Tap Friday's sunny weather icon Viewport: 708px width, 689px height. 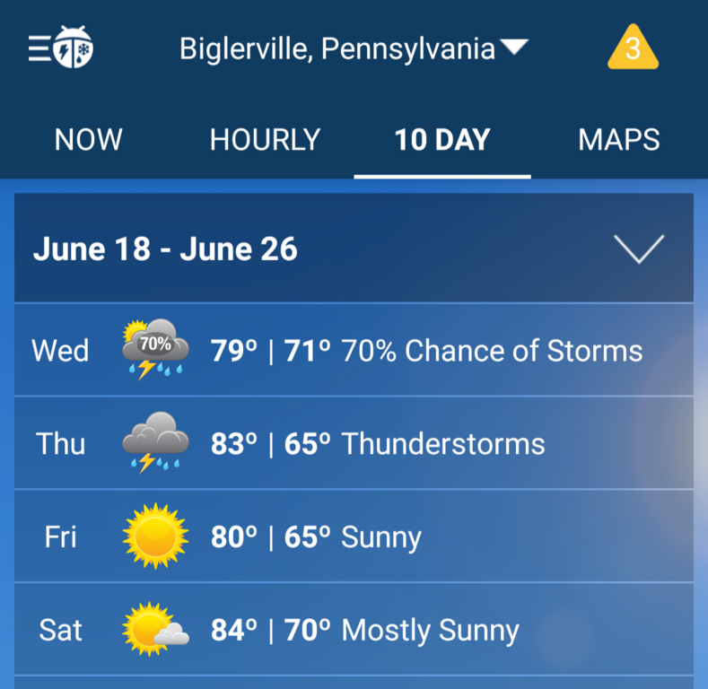point(155,536)
